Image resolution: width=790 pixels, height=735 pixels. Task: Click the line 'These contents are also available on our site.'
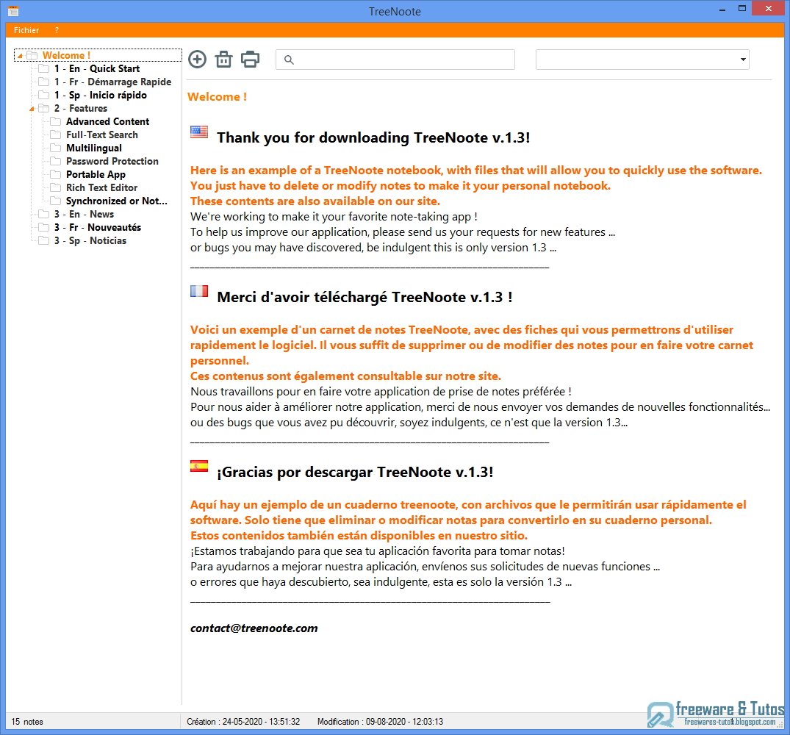click(315, 201)
